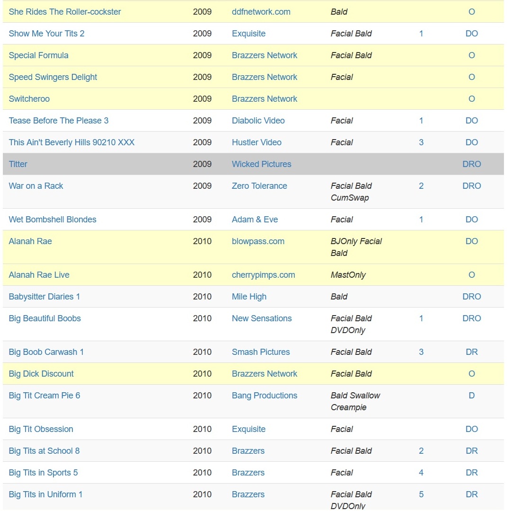511x511 pixels.
Task: Open the "Titter" title link
Action: [18, 164]
